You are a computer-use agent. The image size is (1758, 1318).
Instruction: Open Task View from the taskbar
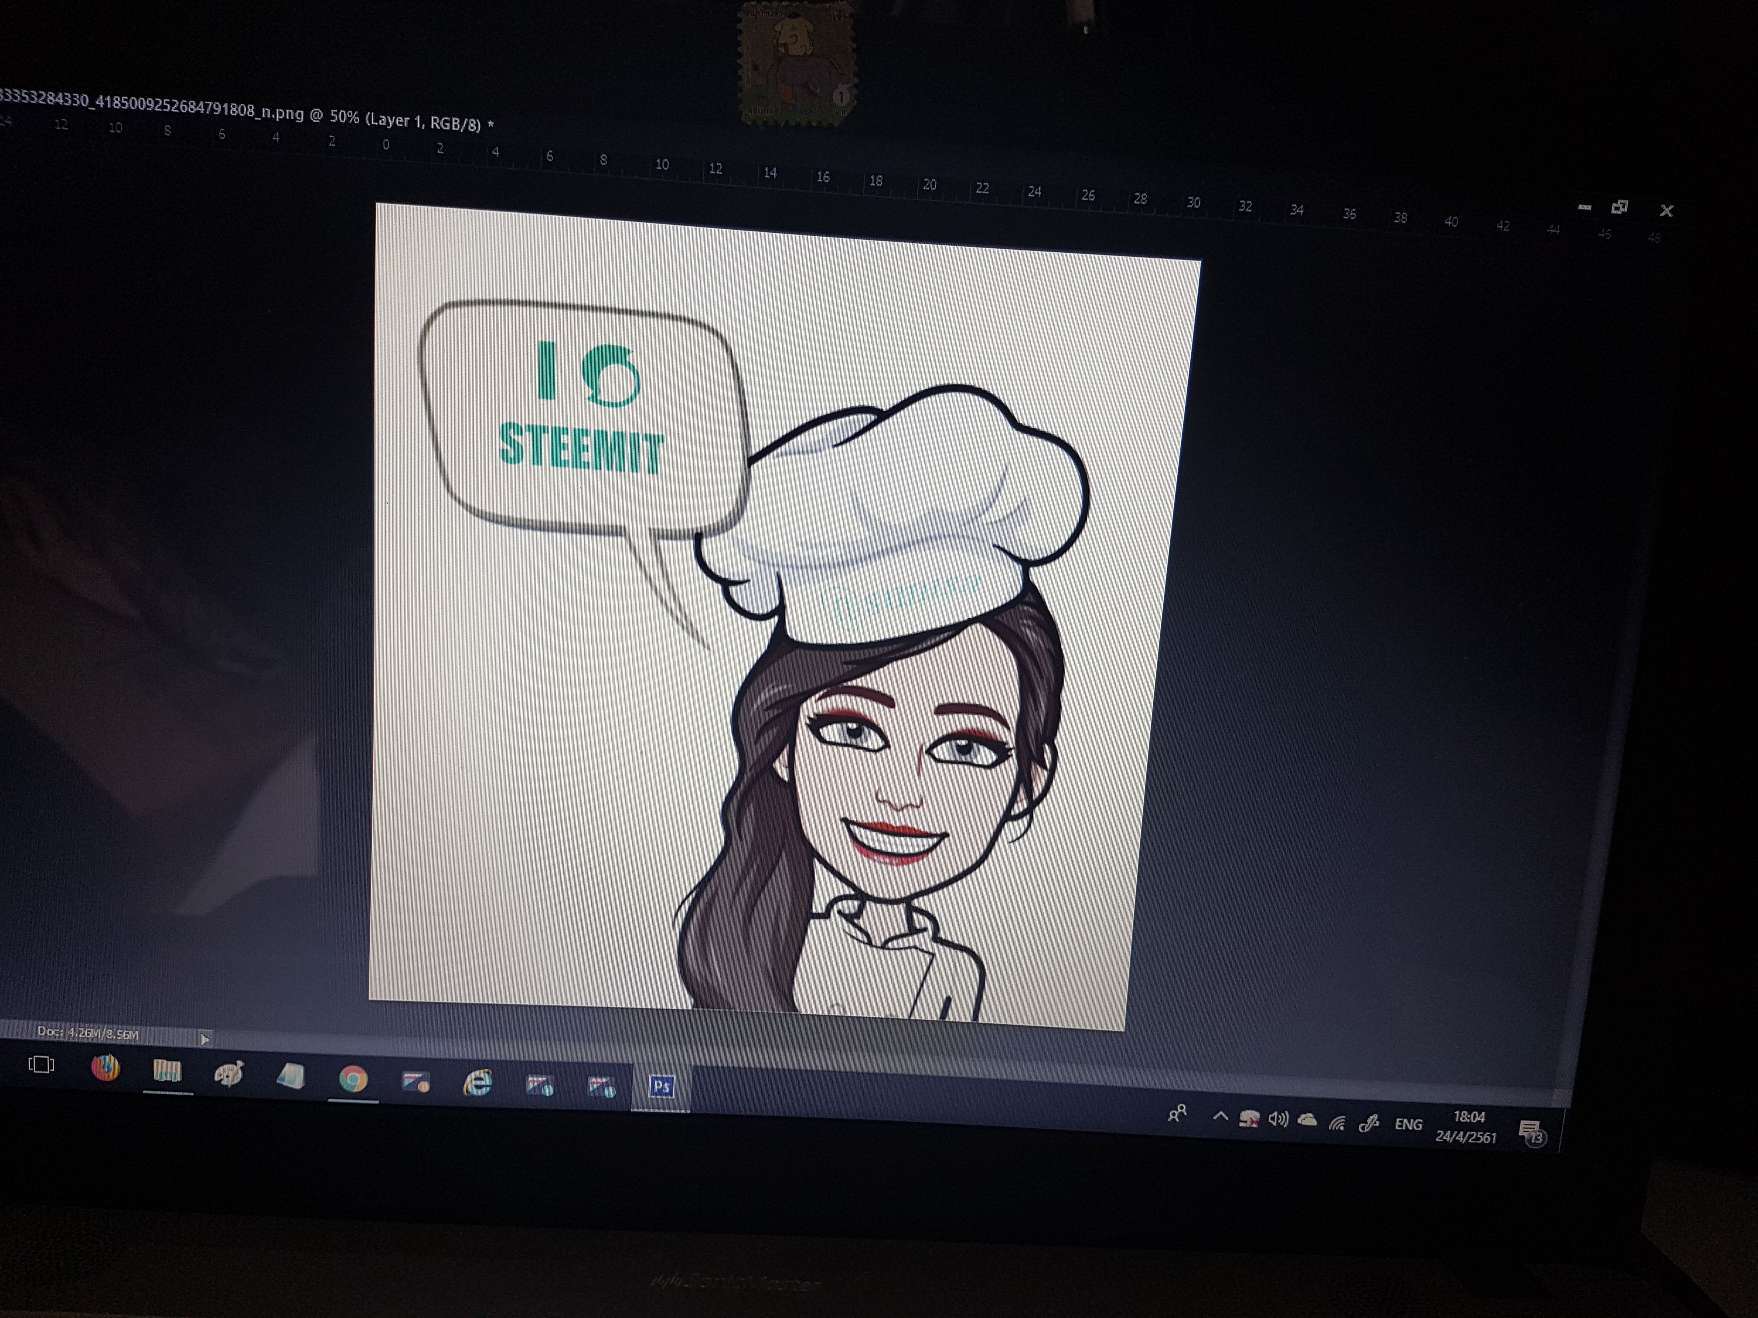[41, 1064]
